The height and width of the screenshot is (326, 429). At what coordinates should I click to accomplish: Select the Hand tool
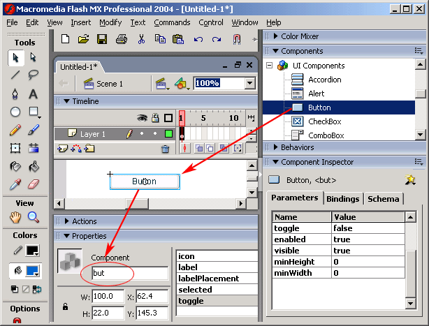click(15, 218)
